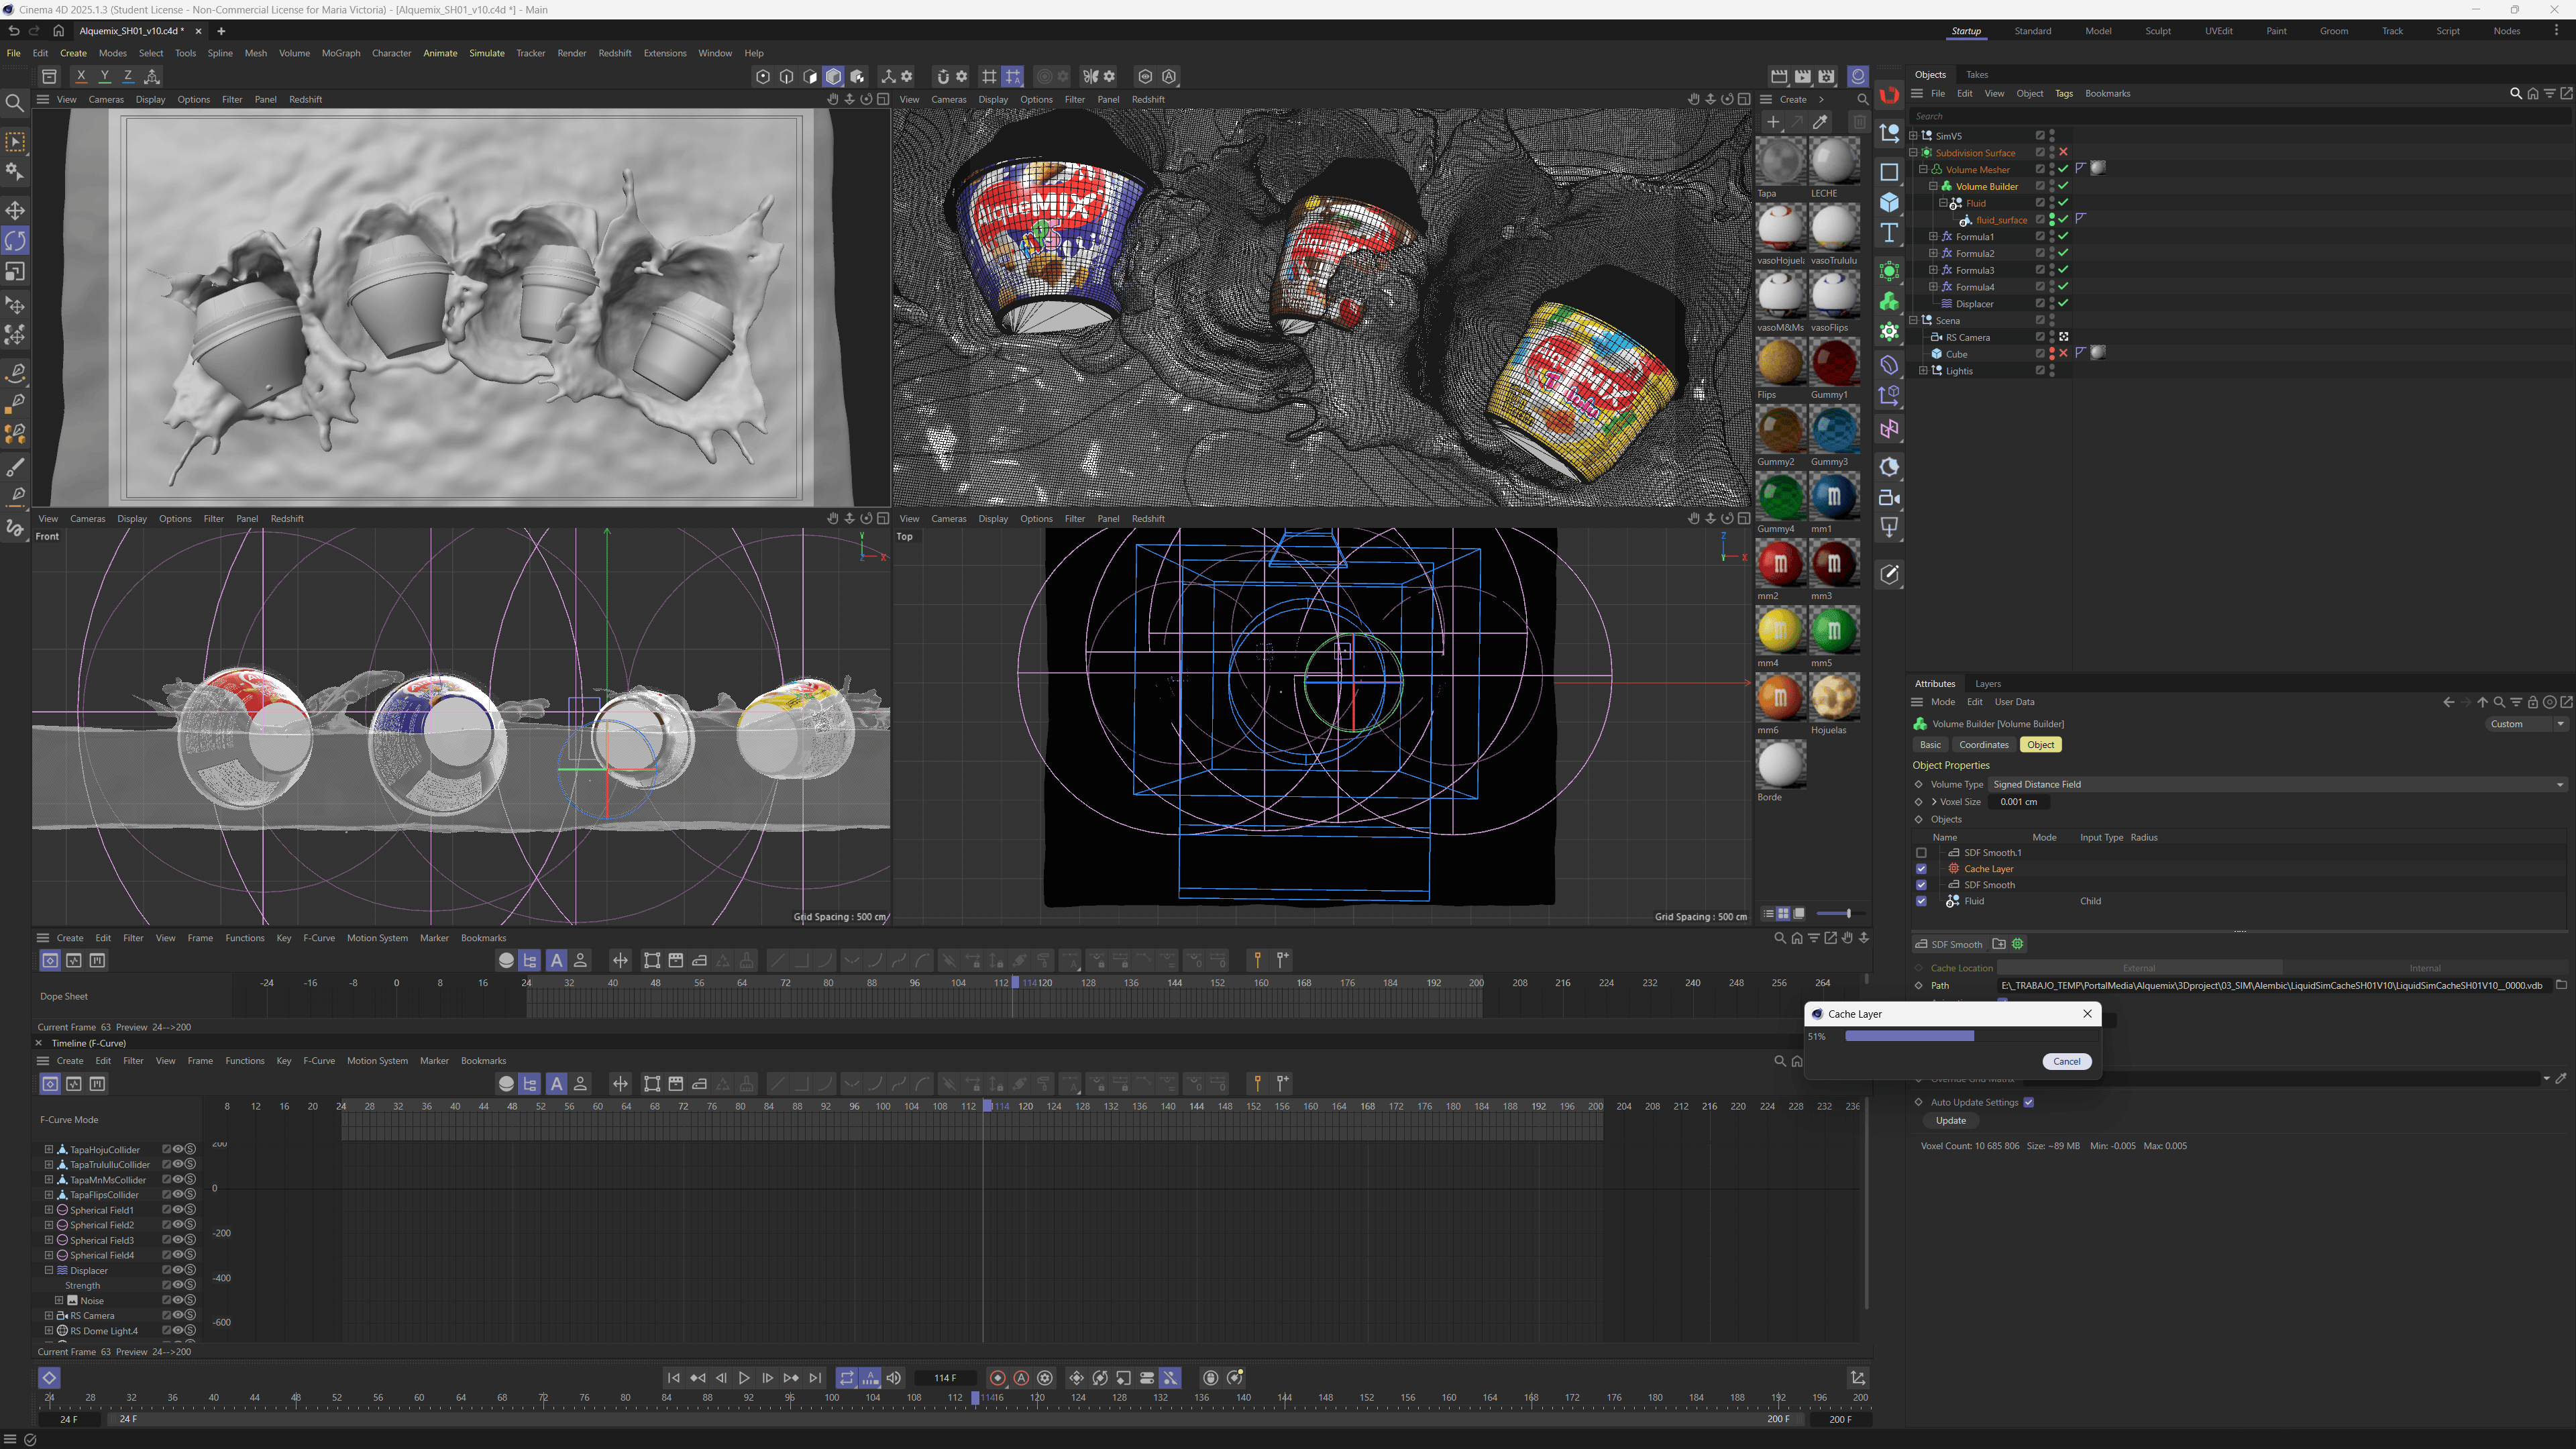This screenshot has height=1449, width=2576.
Task: Open the Volume Type dropdown
Action: 2277,785
